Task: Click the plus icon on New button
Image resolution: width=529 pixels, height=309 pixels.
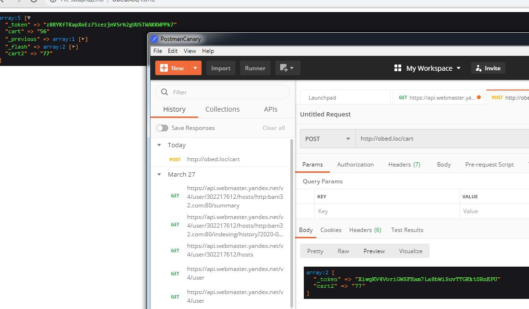Action: tap(163, 68)
